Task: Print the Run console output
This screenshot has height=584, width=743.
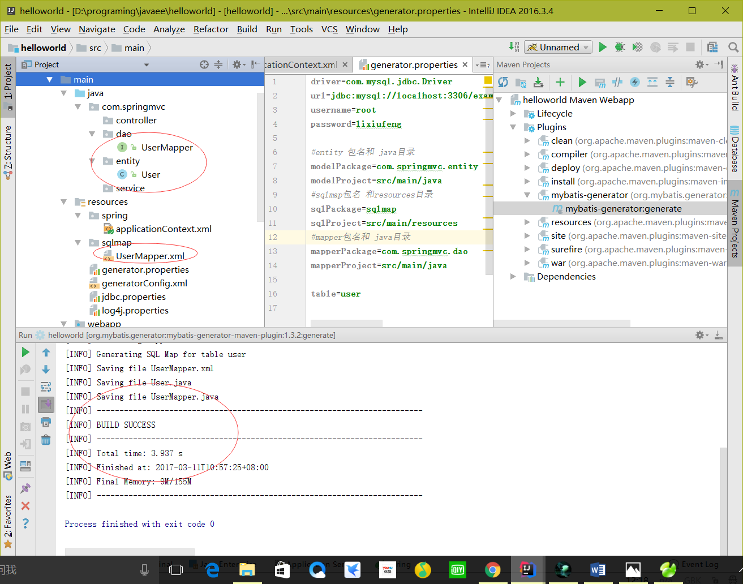Action: 46,422
